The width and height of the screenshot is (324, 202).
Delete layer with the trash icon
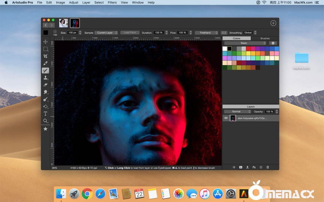click(268, 167)
